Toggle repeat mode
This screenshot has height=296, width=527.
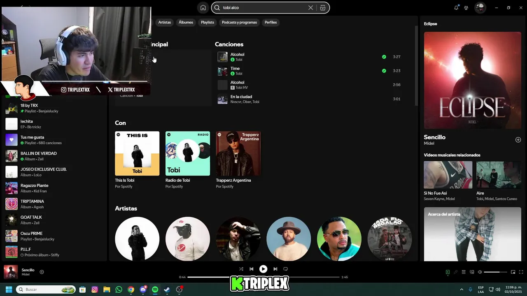[x=285, y=269]
